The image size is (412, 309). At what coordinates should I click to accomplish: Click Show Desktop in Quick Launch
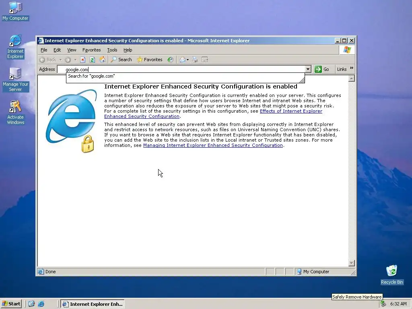[31, 304]
